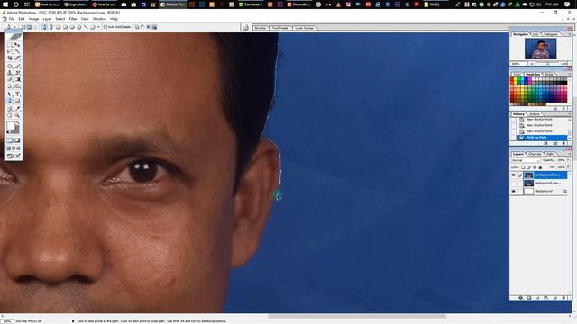This screenshot has width=577, height=324.
Task: Open the Filter menu
Action: point(73,19)
